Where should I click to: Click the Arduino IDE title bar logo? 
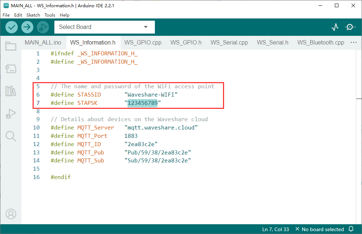[x=6, y=5]
